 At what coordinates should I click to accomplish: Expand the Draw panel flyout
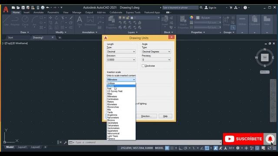tap(24, 32)
